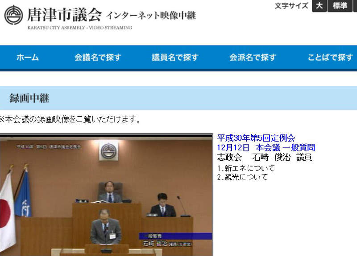Viewport: 357px width, 256px height.
Task: Select 会議名で探す in the navigation
Action: [97, 57]
